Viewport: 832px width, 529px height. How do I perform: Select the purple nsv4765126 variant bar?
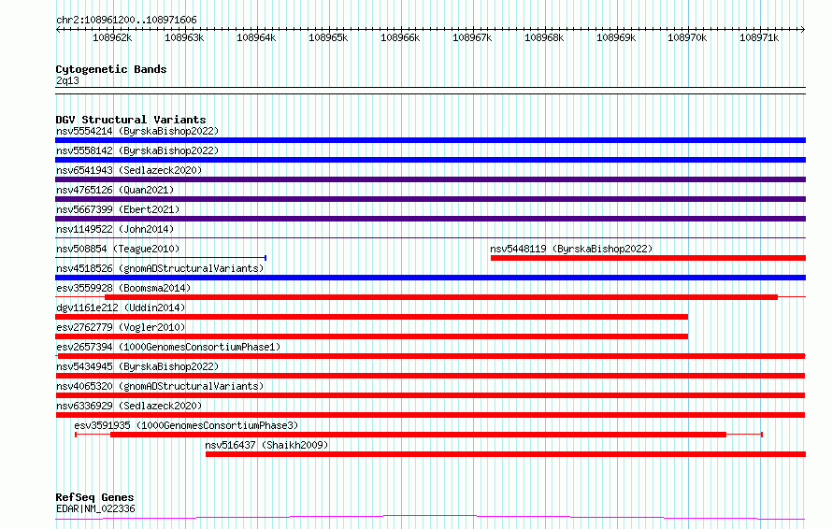tap(430, 199)
